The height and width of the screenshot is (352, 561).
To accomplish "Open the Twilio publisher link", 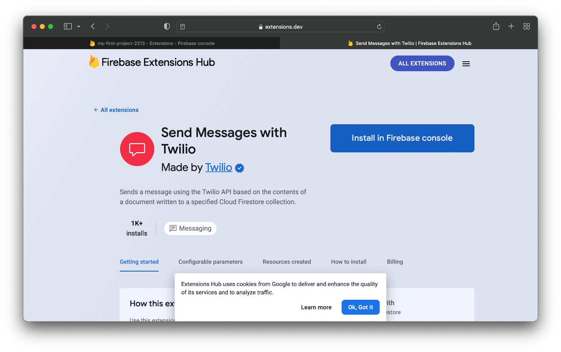I will [218, 167].
